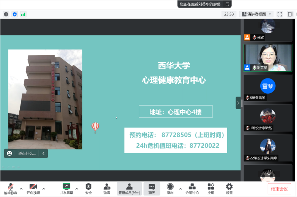Screen dimensions: 297x197
Task: Open the 演讲者视图 view dropdown
Action: tap(256, 14)
